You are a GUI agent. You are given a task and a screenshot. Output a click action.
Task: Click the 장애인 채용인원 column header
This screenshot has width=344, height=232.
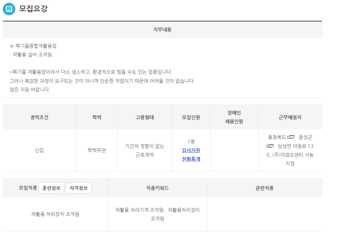[234, 117]
